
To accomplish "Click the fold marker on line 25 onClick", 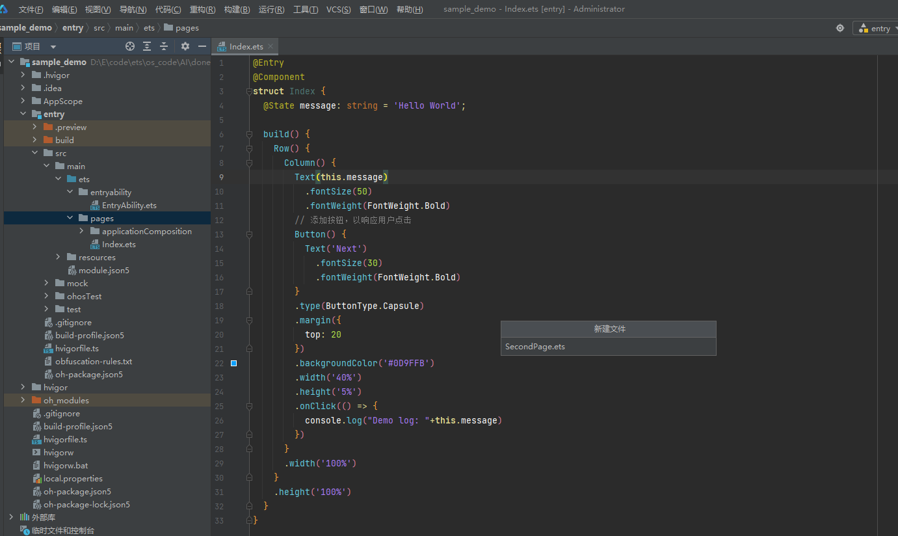I will [249, 406].
